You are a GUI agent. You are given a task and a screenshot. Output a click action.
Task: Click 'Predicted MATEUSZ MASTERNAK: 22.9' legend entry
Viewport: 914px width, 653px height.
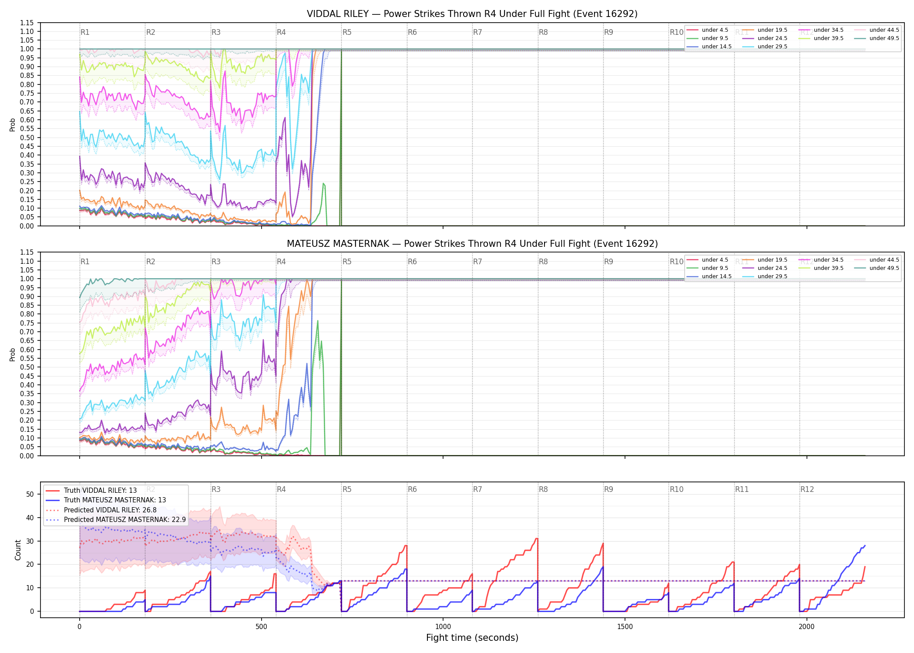tap(116, 520)
